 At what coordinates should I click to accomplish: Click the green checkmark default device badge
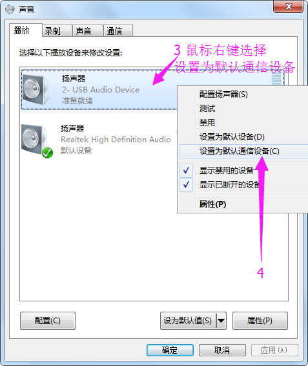click(47, 153)
